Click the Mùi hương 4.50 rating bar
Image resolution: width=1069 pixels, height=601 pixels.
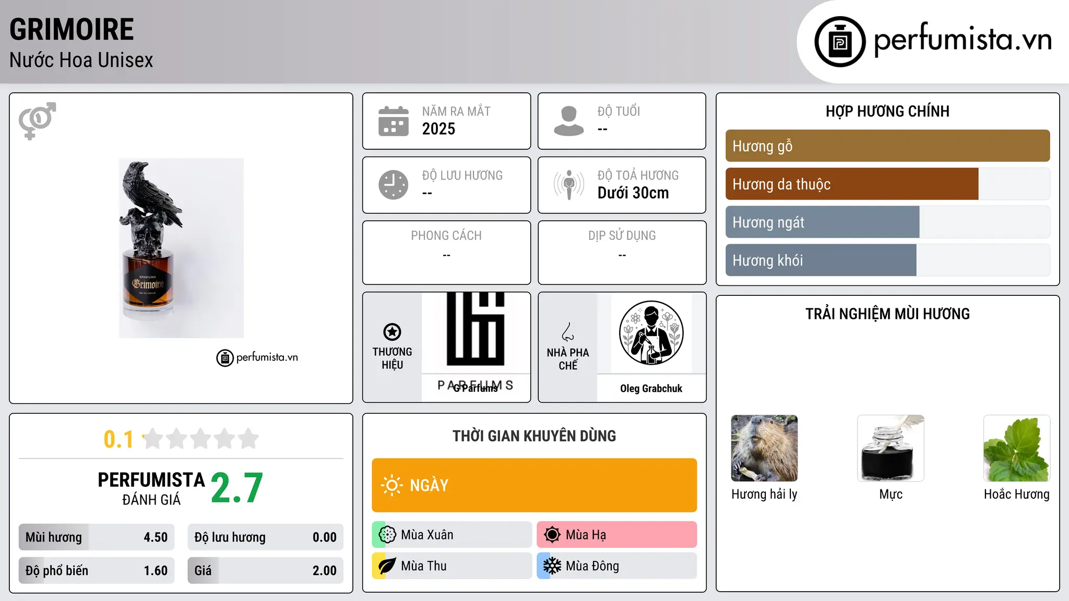tap(97, 537)
